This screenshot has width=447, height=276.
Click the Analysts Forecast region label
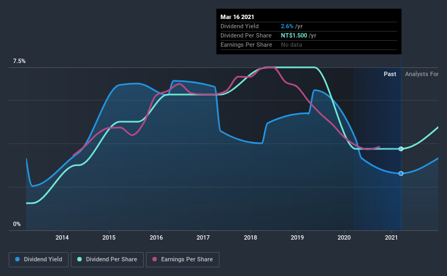[x=421, y=74]
